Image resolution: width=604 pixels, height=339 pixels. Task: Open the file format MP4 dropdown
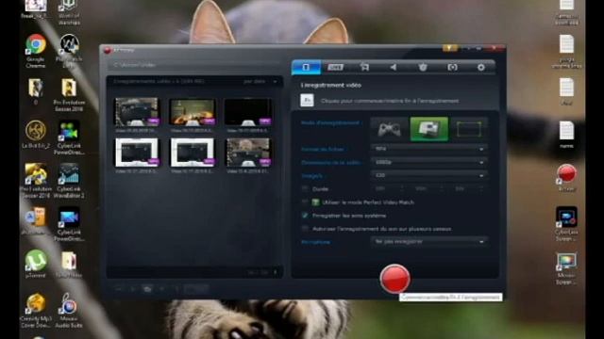tap(429, 149)
